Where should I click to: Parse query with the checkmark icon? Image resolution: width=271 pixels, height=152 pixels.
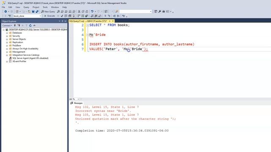pyautogui.click(x=62, y=16)
